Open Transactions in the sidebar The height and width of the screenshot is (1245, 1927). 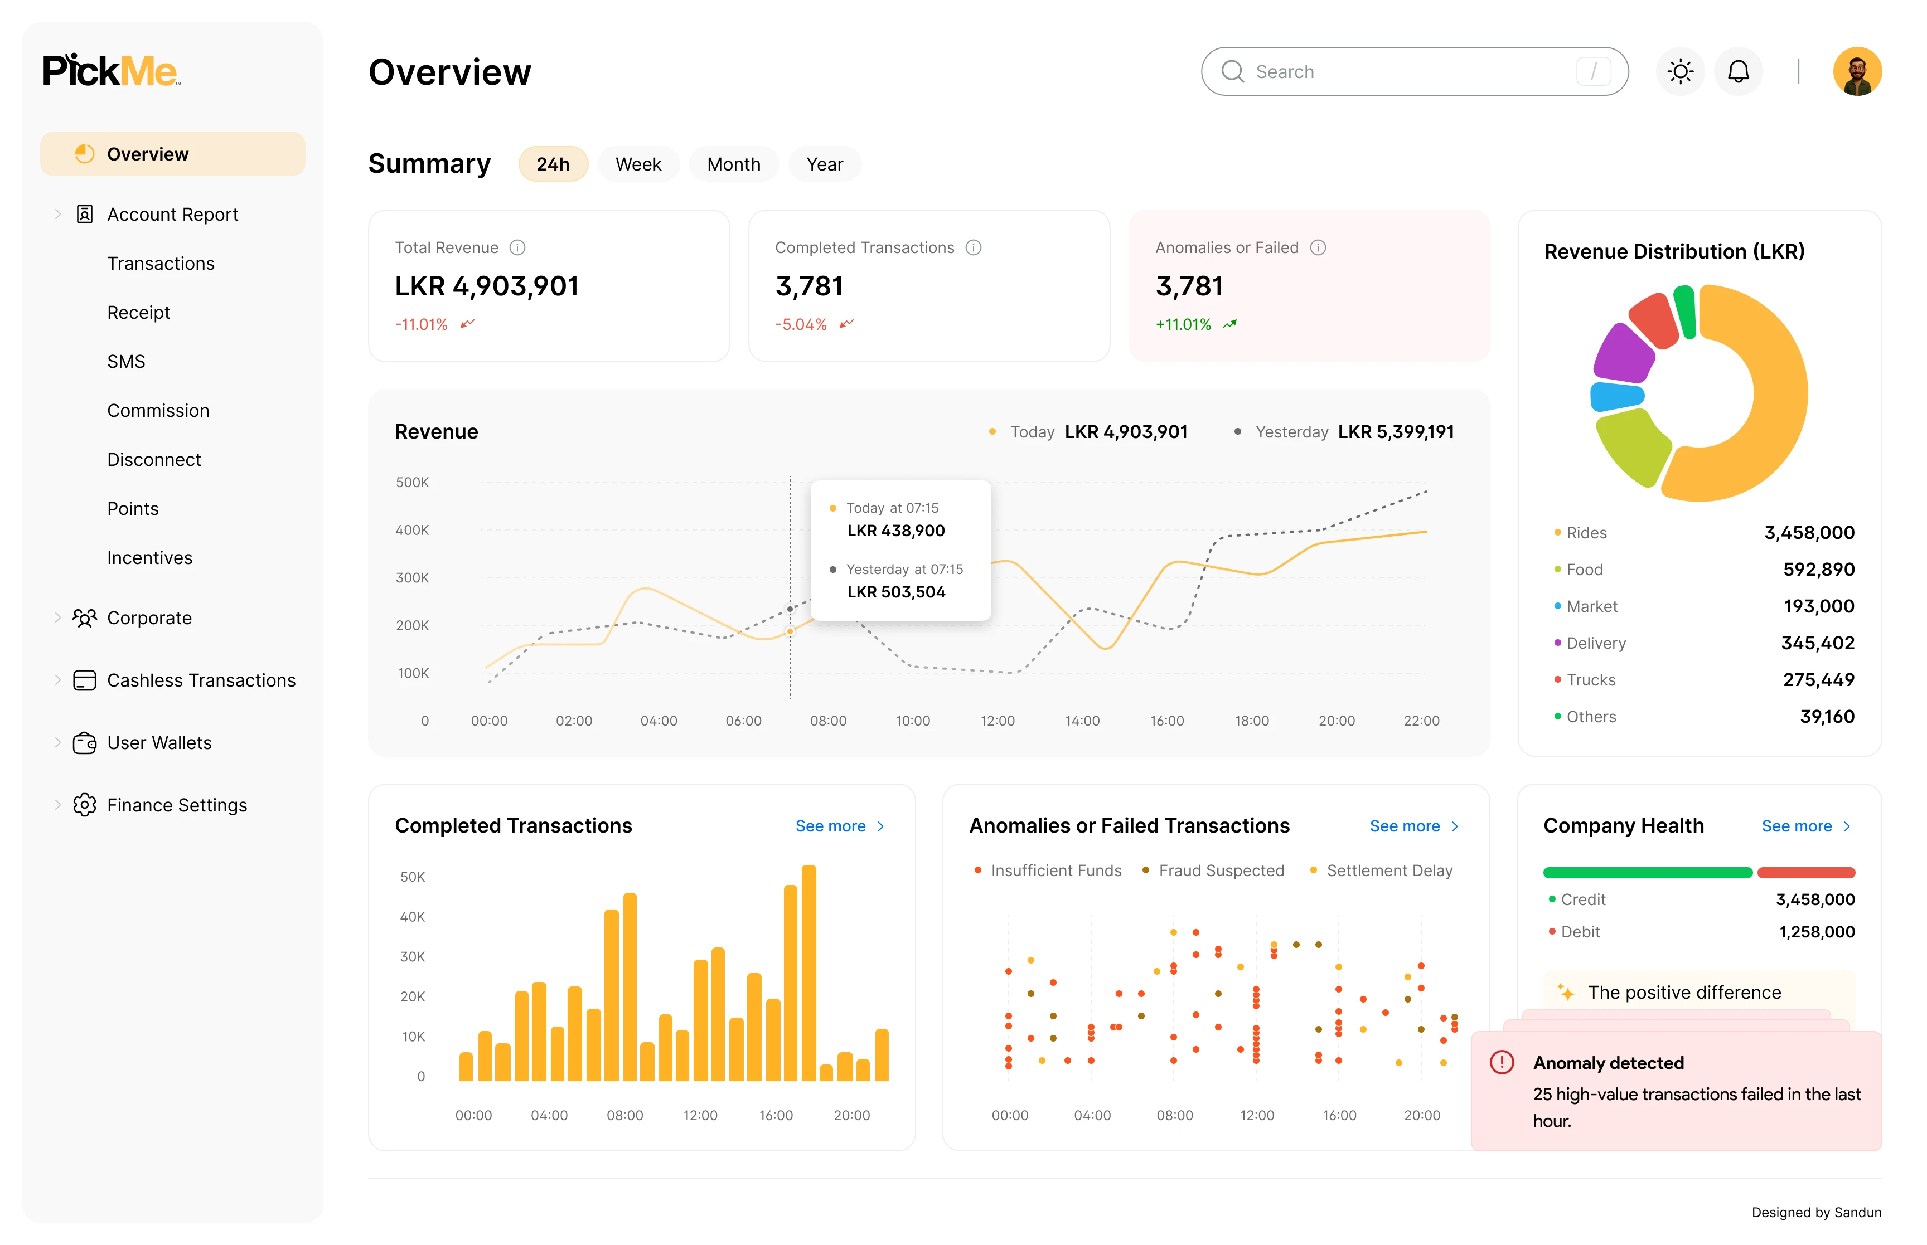pyautogui.click(x=161, y=264)
